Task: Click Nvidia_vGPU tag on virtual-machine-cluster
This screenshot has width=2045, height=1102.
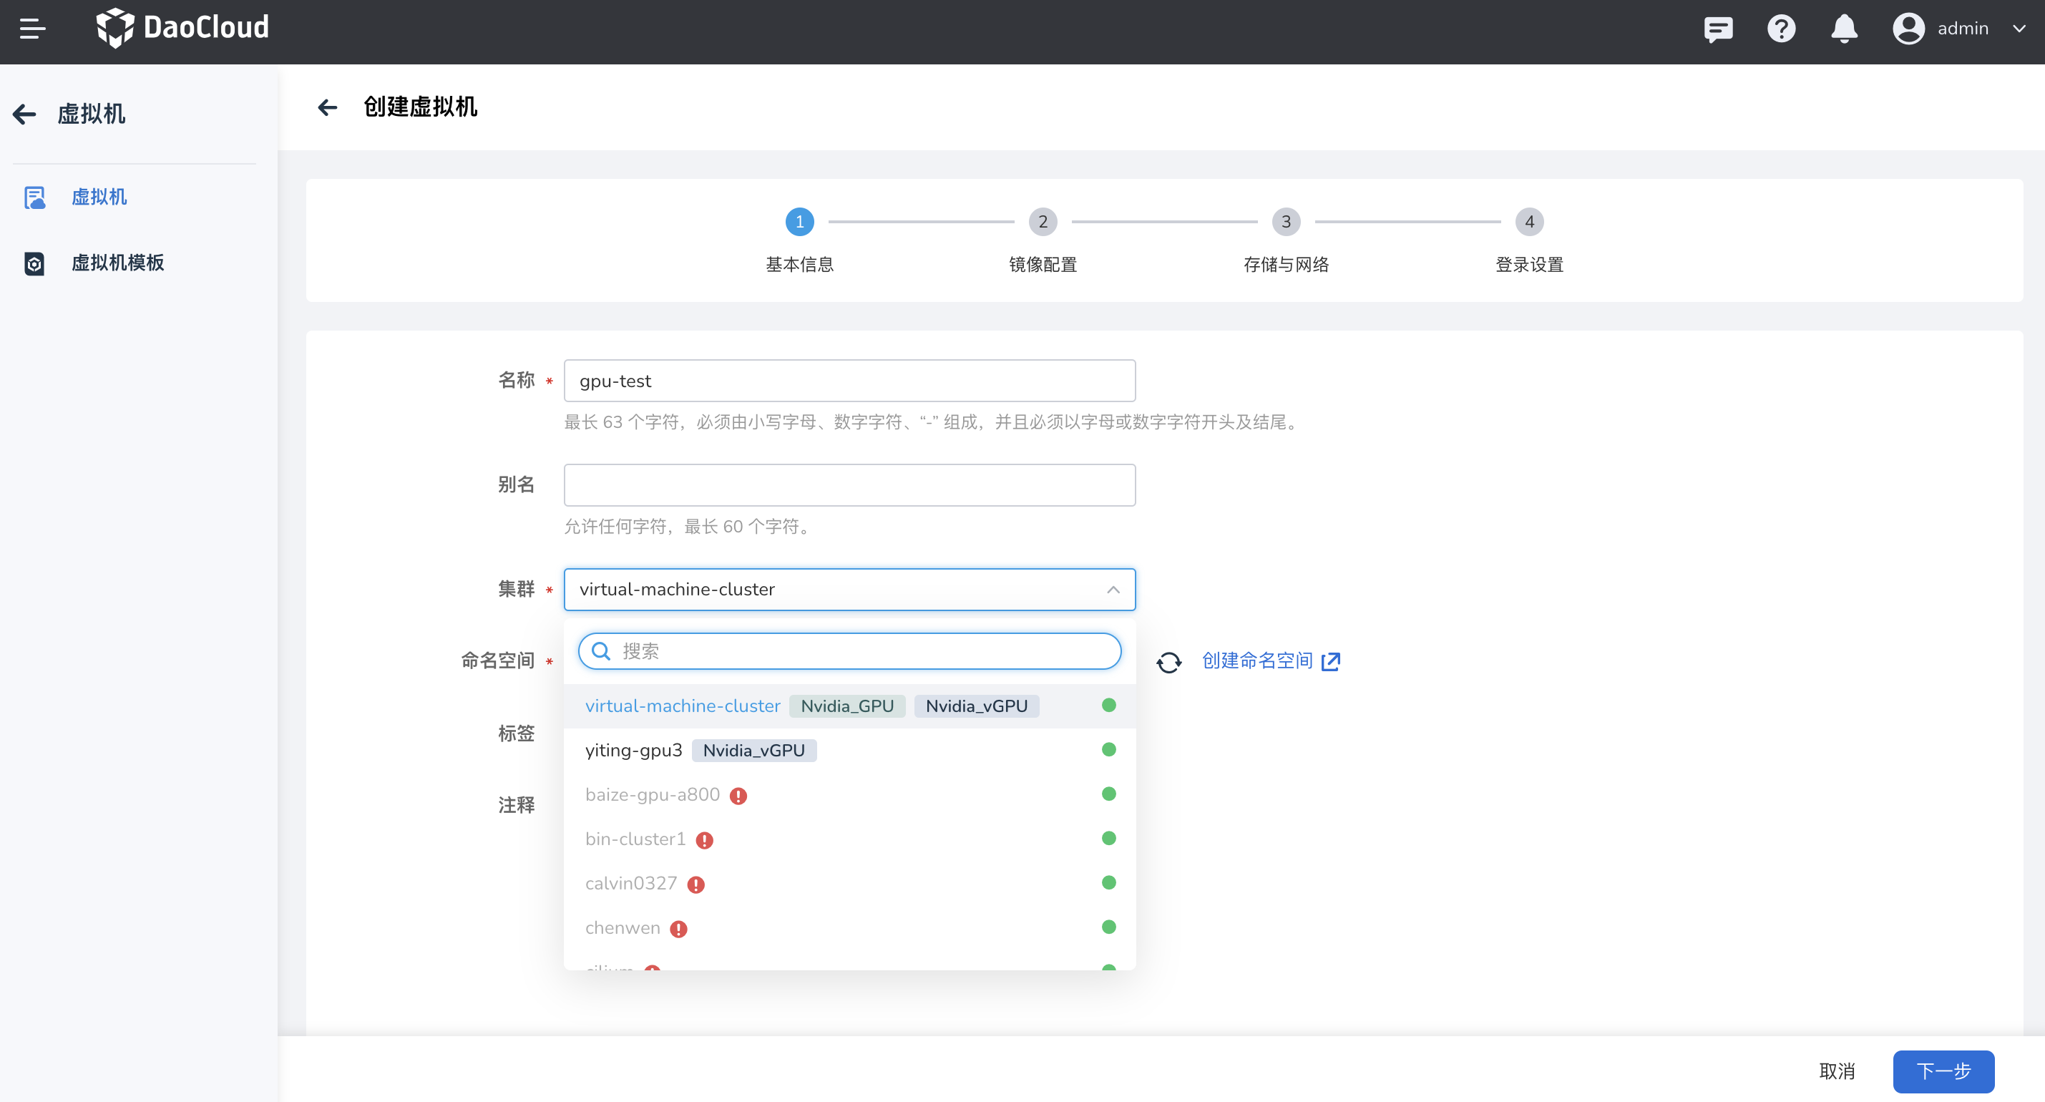Action: click(x=977, y=706)
